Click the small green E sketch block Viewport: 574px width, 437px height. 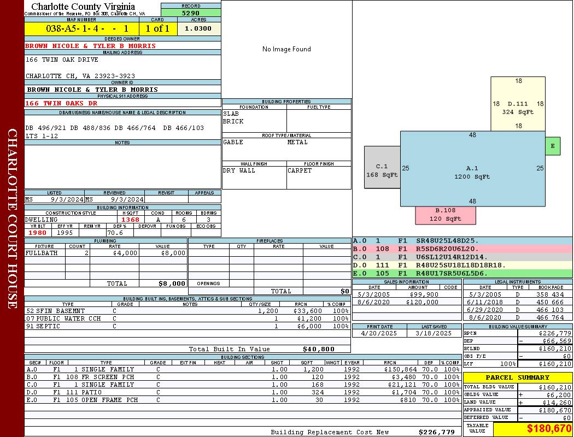click(x=553, y=146)
